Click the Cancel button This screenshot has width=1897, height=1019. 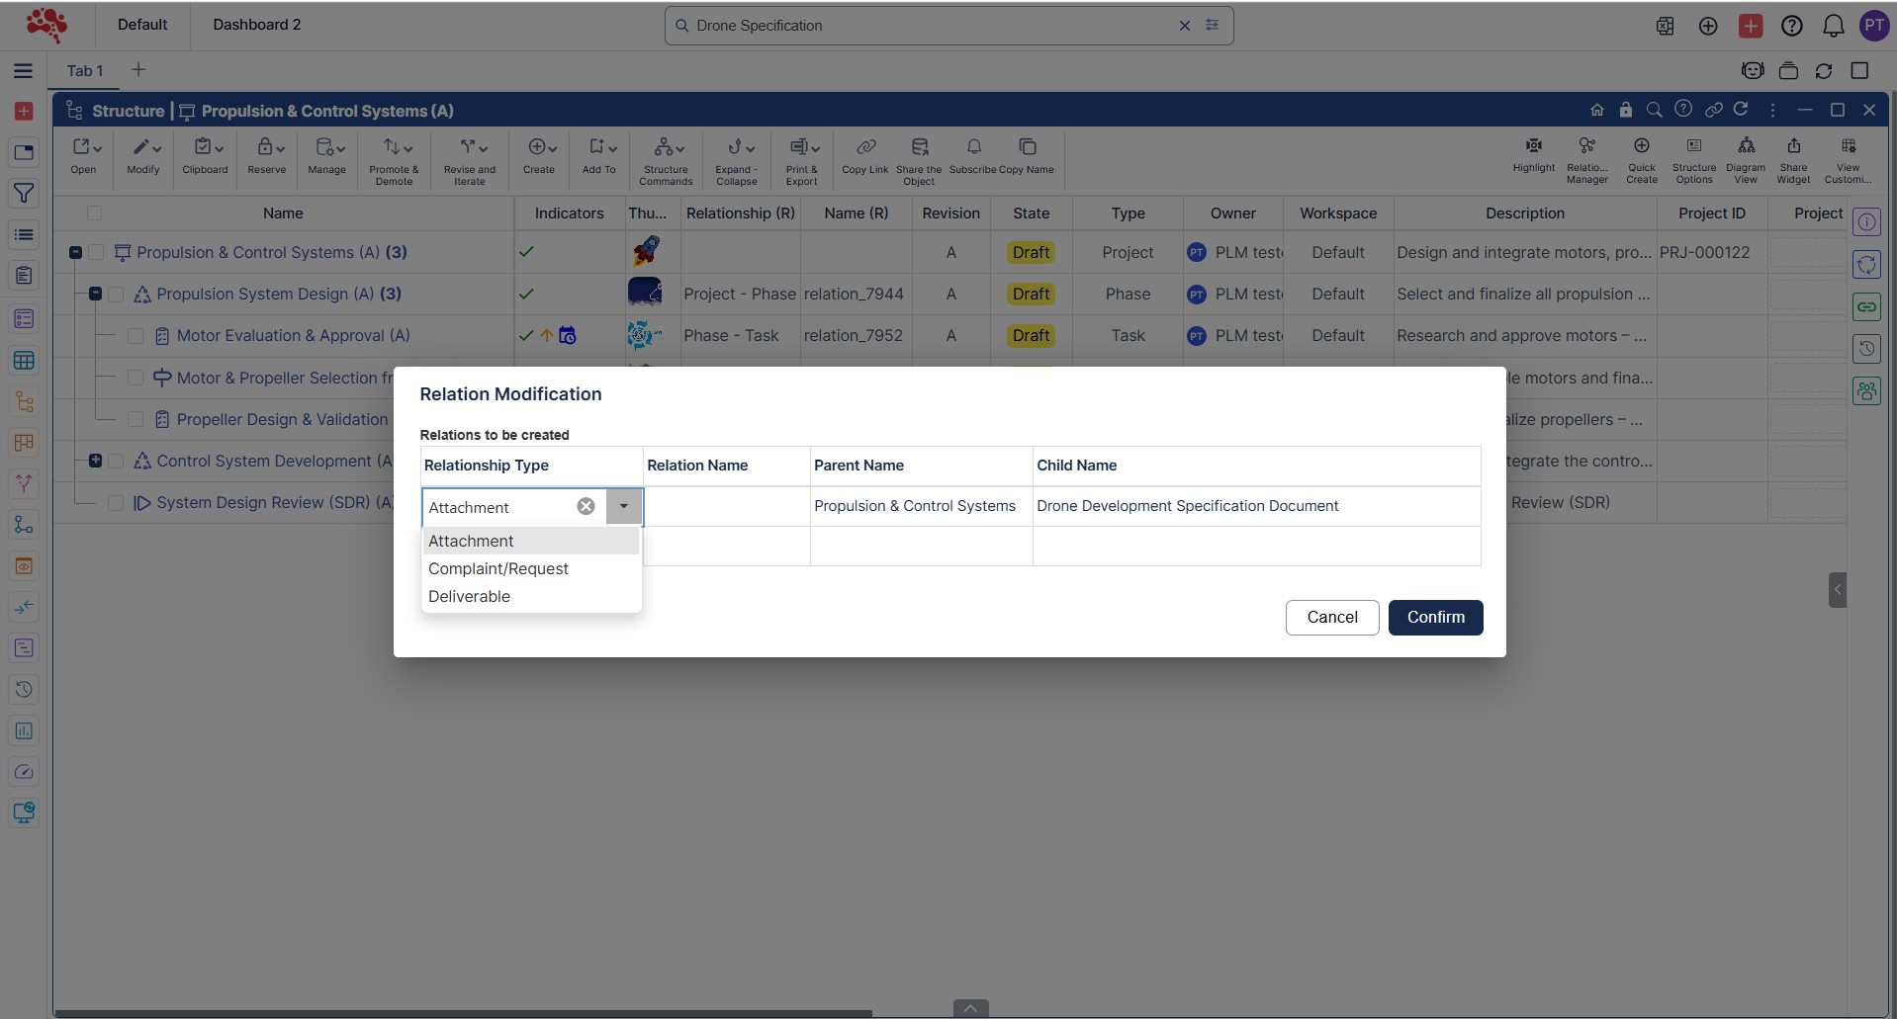pyautogui.click(x=1331, y=617)
